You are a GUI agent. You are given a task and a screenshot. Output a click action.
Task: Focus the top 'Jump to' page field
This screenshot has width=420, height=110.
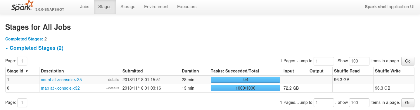tap(324, 61)
